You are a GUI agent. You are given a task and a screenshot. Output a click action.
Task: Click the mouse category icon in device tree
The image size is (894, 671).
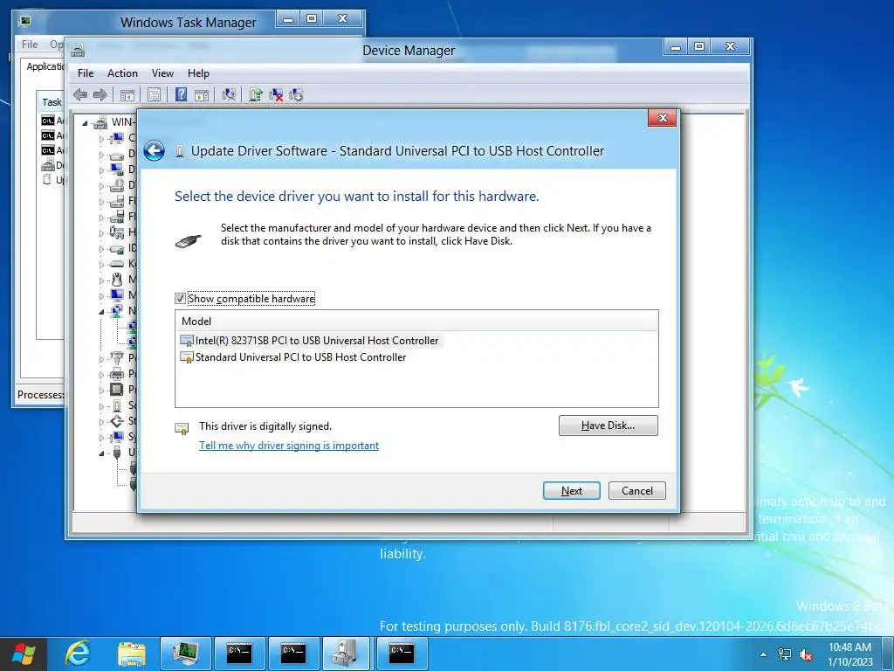coord(117,280)
